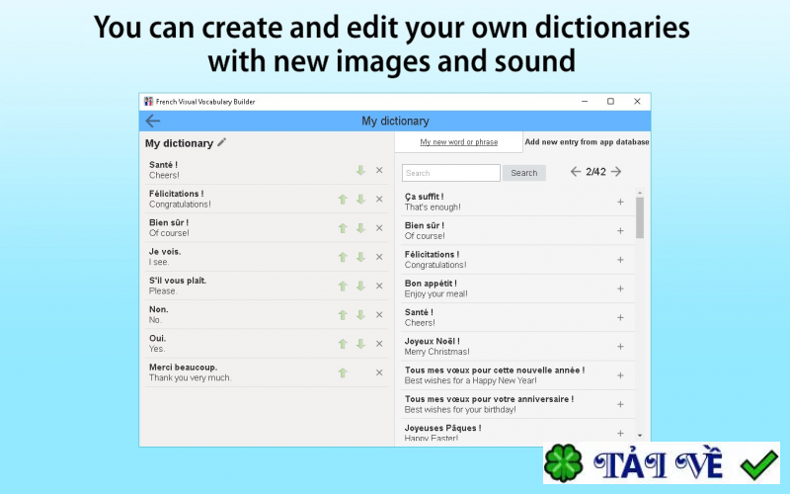Click the database list scrollbar thumb
Viewport: 790px width, 494px height.
click(x=640, y=217)
